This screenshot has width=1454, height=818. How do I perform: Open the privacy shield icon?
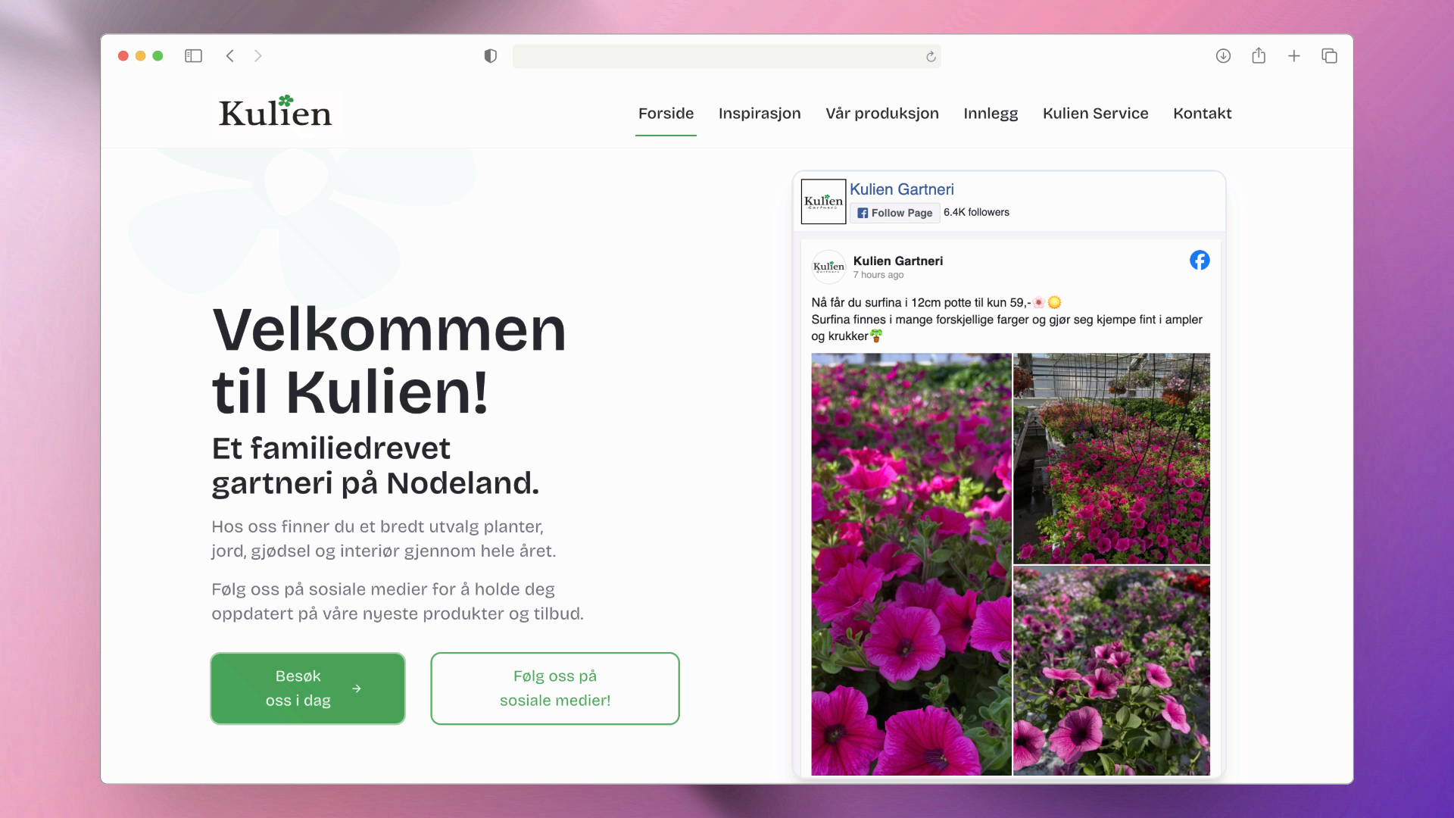(x=491, y=56)
